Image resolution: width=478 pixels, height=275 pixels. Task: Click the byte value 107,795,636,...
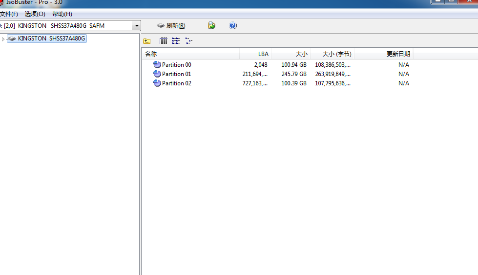coord(333,83)
